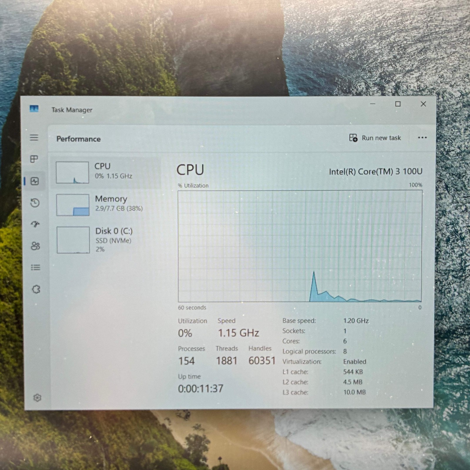Click the Performance page heading

[78, 139]
